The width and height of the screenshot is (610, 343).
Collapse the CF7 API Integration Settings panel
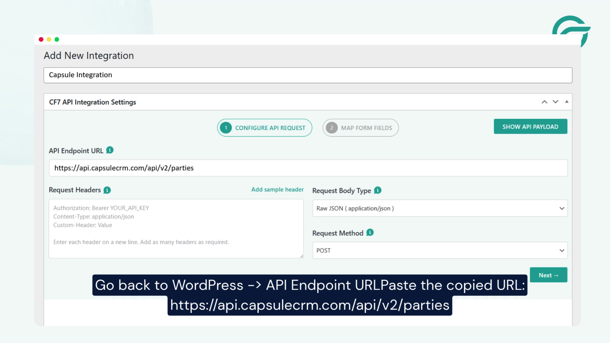(566, 102)
